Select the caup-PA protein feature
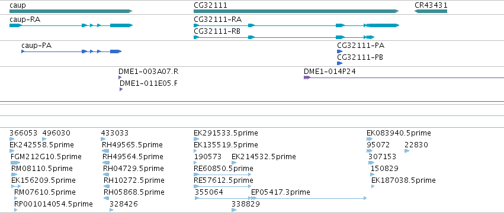504x213 pixels. point(71,51)
